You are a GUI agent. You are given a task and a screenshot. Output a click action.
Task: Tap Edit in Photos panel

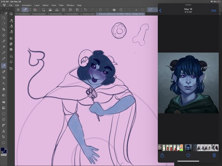pyautogui.click(x=214, y=11)
